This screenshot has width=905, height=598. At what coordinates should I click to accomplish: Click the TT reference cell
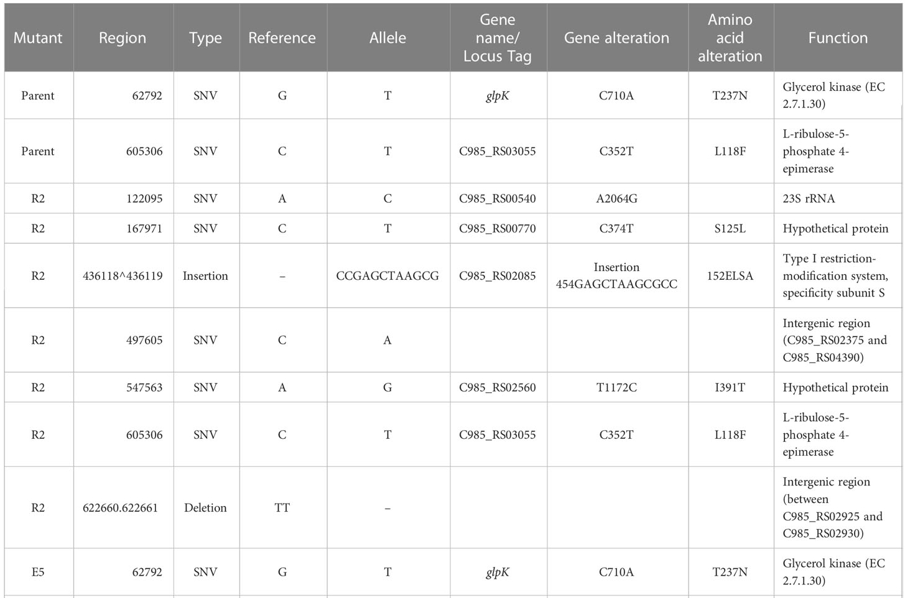pos(282,507)
